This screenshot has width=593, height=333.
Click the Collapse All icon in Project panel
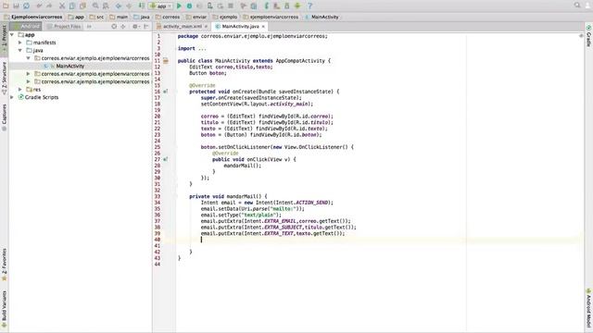click(123, 27)
